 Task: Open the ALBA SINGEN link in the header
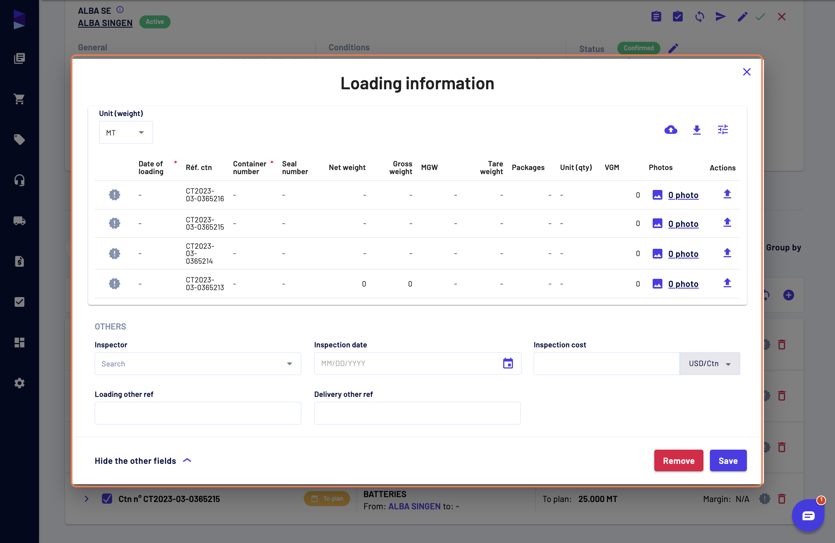105,23
